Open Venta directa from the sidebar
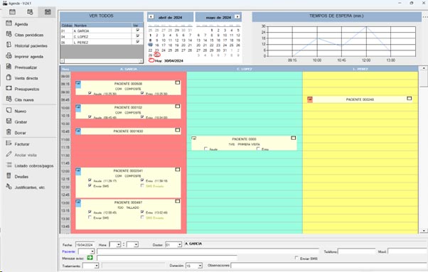This screenshot has height=272, width=428. coord(9,77)
